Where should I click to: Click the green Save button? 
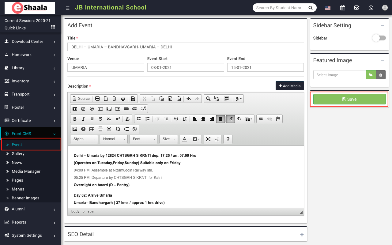(349, 99)
